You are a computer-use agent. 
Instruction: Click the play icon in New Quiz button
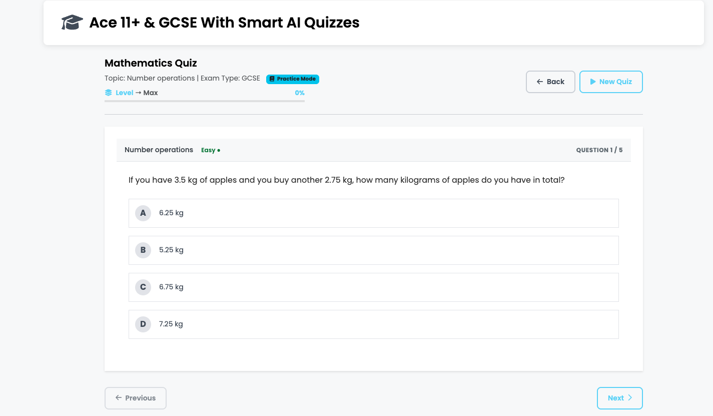pos(592,81)
